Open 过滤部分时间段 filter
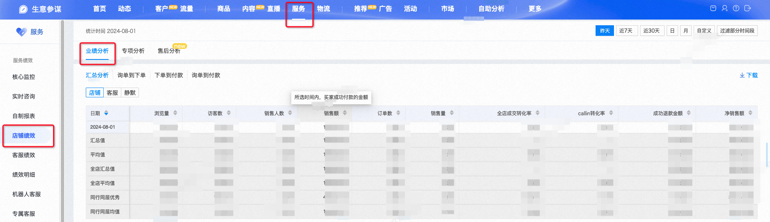This screenshot has height=222, width=770. tap(737, 31)
